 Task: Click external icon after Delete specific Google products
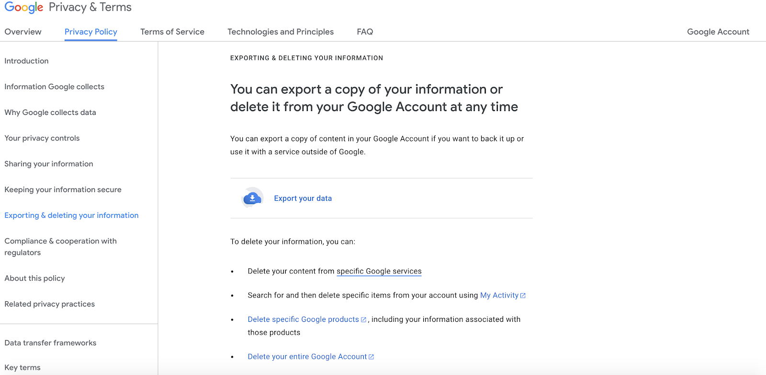click(363, 319)
